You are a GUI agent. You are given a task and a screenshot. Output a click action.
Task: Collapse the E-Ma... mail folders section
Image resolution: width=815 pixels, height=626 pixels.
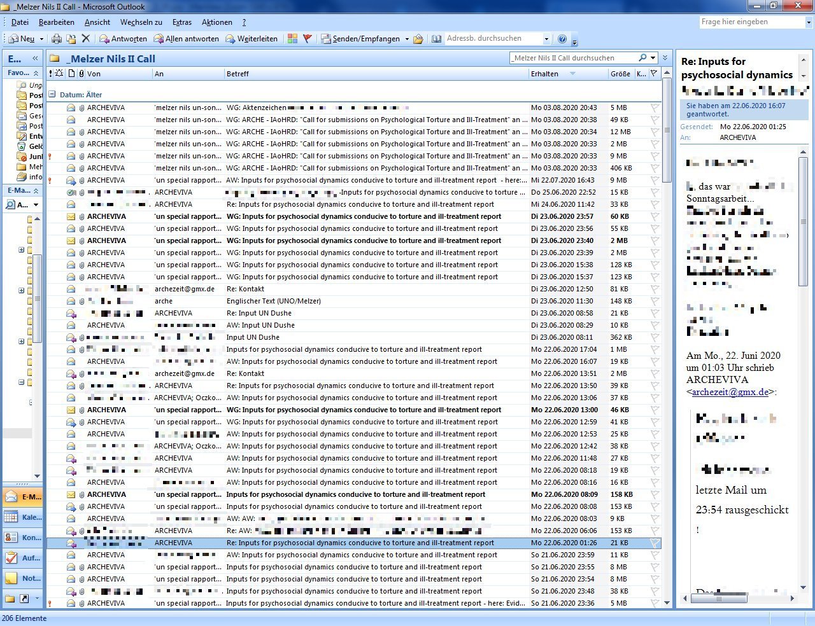(36, 191)
